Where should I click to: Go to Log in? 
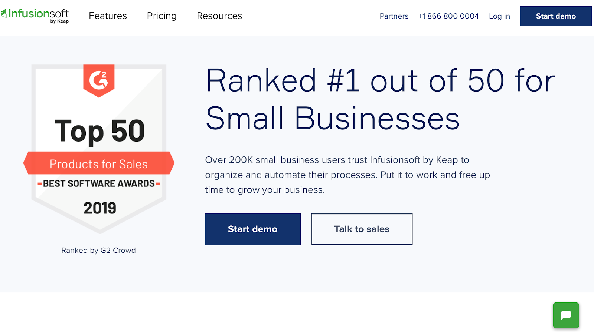click(499, 16)
